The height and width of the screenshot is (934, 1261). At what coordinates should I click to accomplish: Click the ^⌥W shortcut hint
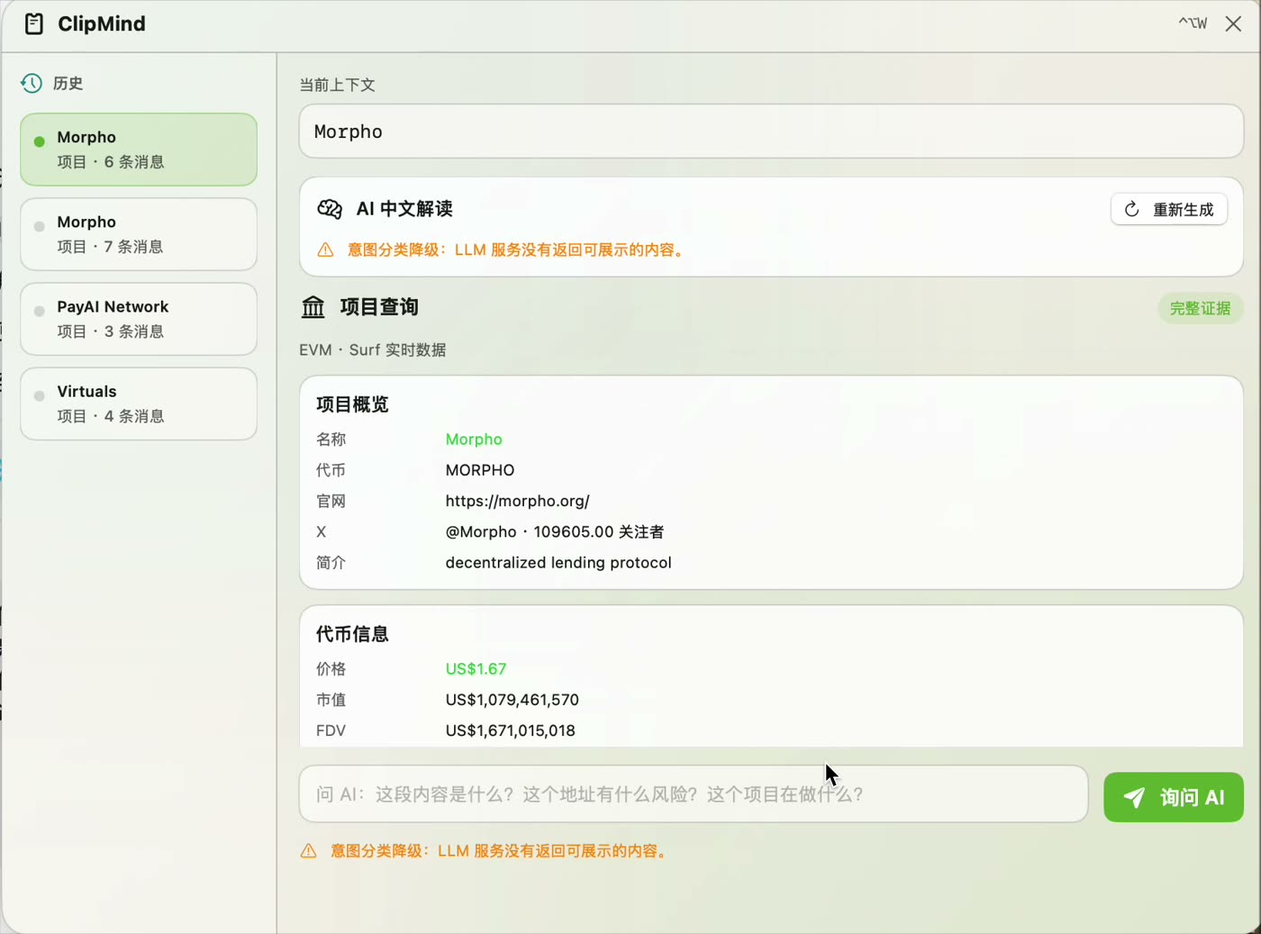(1193, 23)
